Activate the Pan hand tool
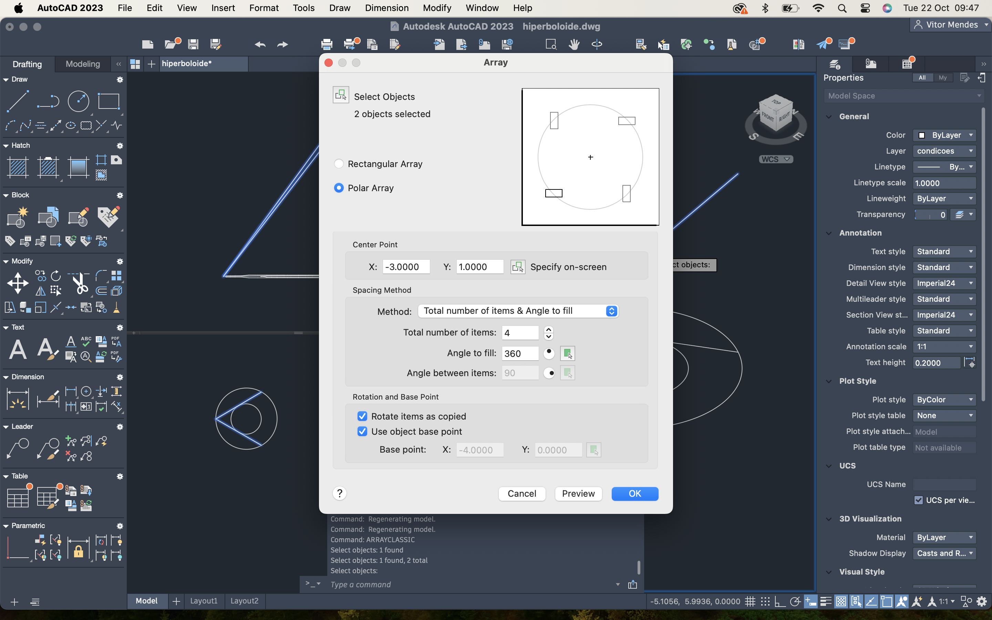Image resolution: width=992 pixels, height=620 pixels. pyautogui.click(x=574, y=44)
